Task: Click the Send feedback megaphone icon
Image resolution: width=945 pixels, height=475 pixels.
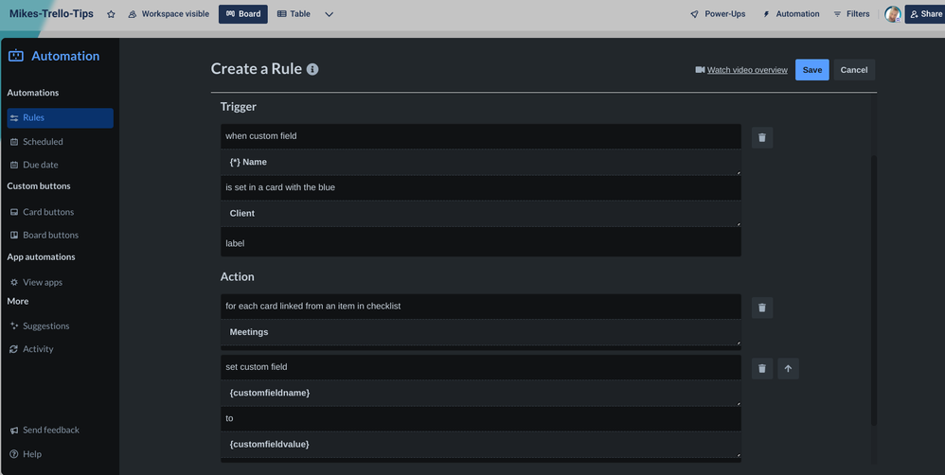Action: point(14,431)
